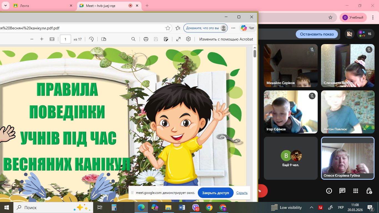Toggle the PDF page view layout

104,39
